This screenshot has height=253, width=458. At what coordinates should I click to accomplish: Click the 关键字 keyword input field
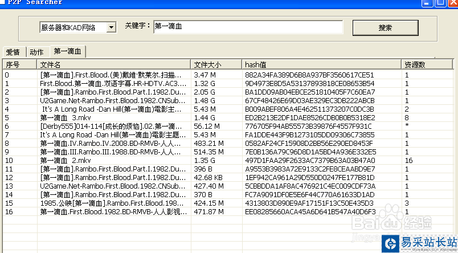click(248, 27)
